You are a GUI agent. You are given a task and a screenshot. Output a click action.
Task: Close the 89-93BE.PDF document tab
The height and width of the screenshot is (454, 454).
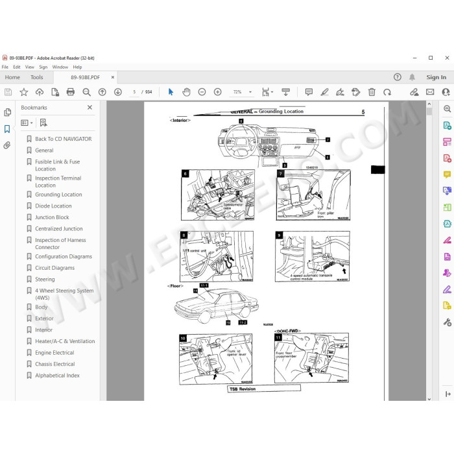point(113,77)
